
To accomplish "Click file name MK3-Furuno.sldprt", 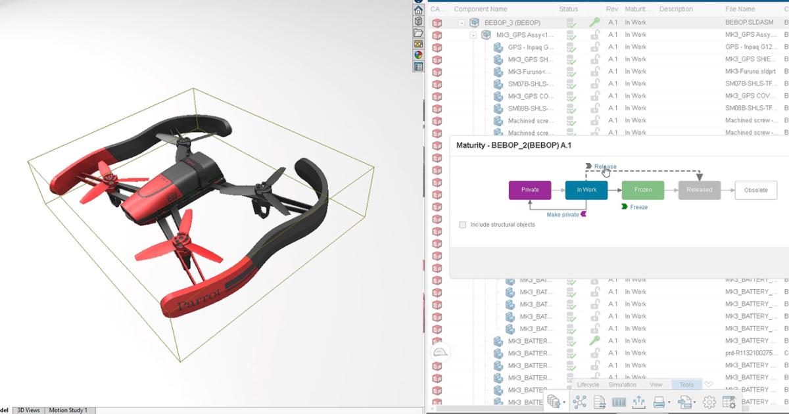I will tap(750, 72).
